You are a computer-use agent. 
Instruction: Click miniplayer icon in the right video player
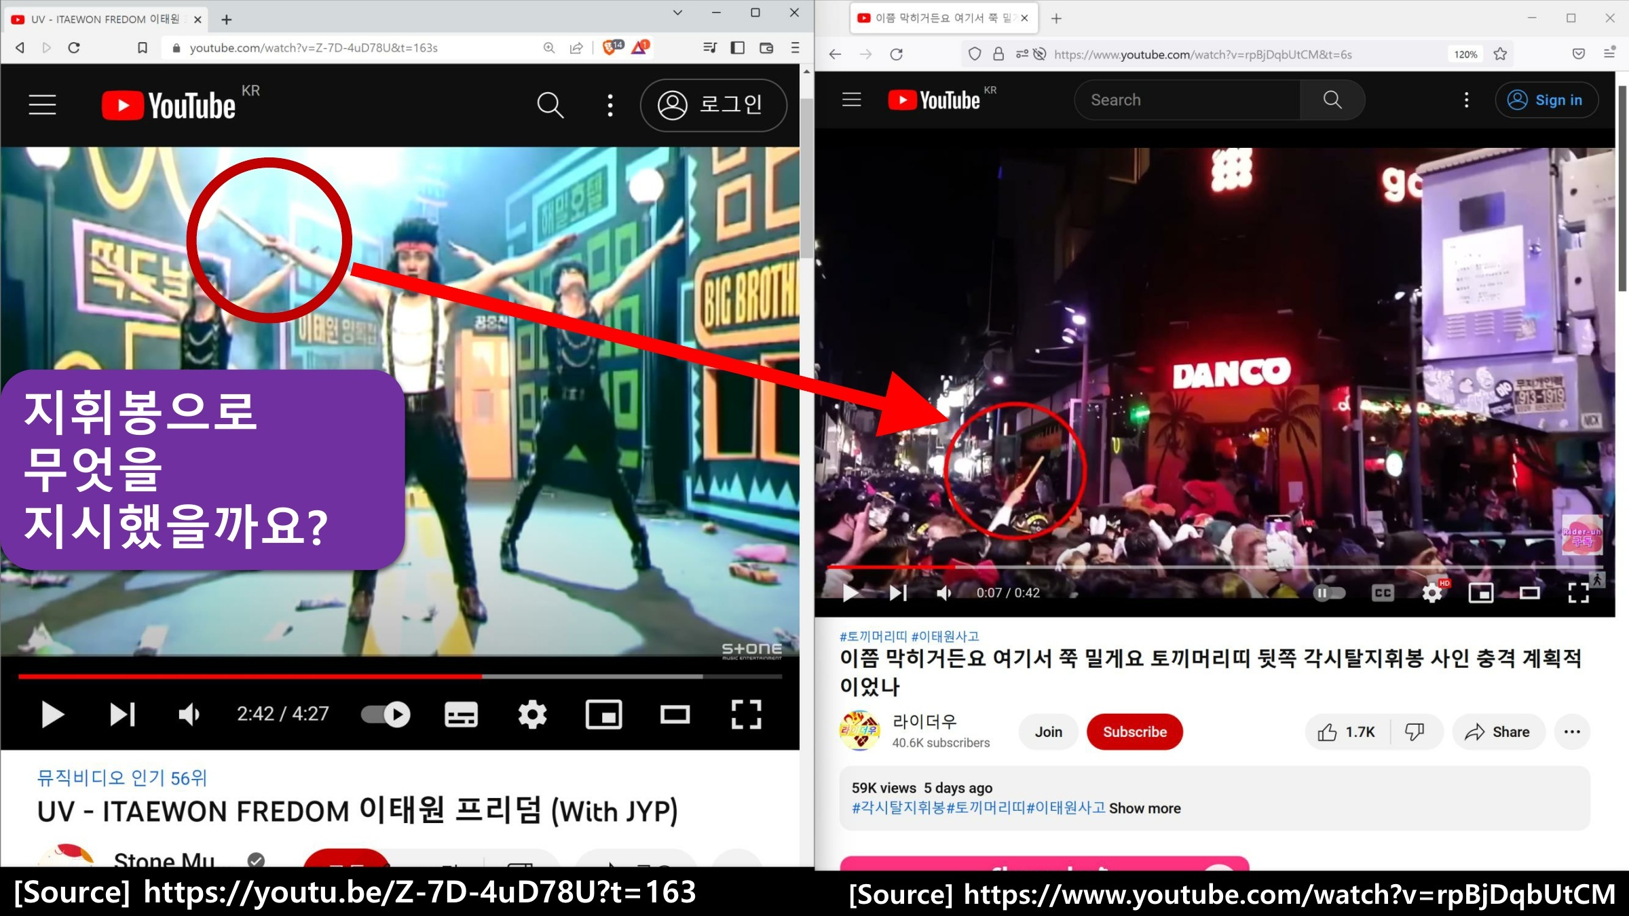(1480, 593)
